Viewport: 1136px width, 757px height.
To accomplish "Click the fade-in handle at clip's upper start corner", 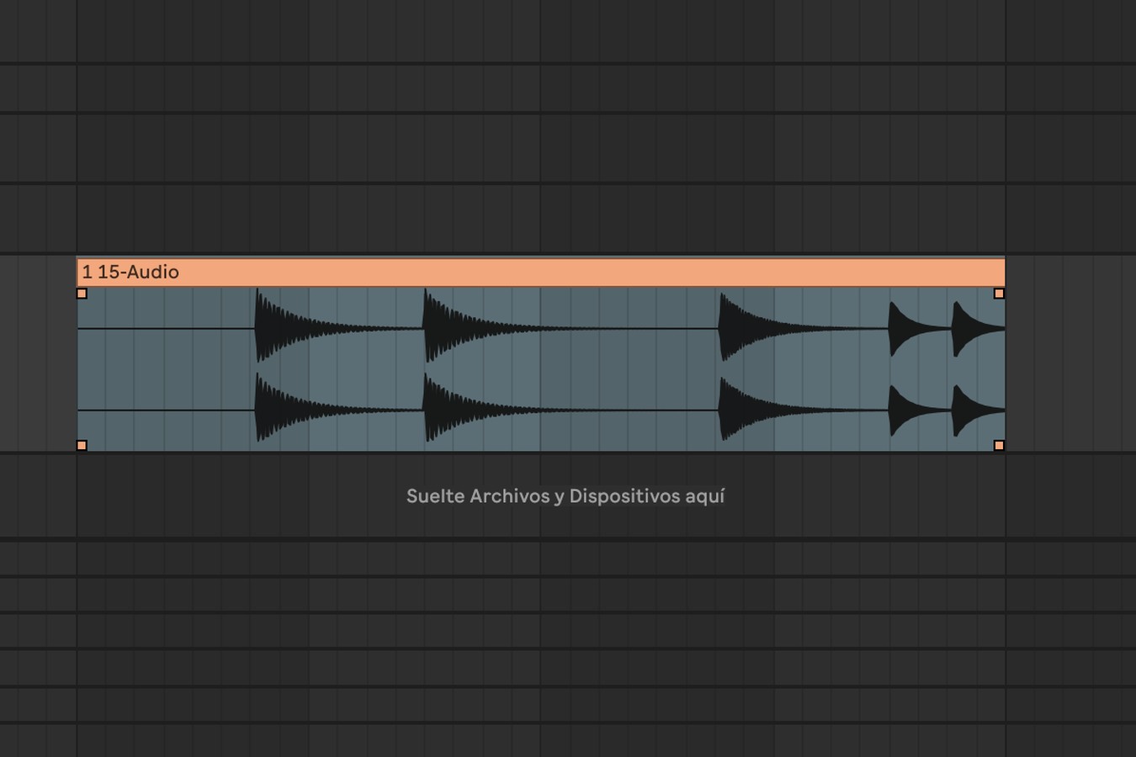I will tap(82, 294).
